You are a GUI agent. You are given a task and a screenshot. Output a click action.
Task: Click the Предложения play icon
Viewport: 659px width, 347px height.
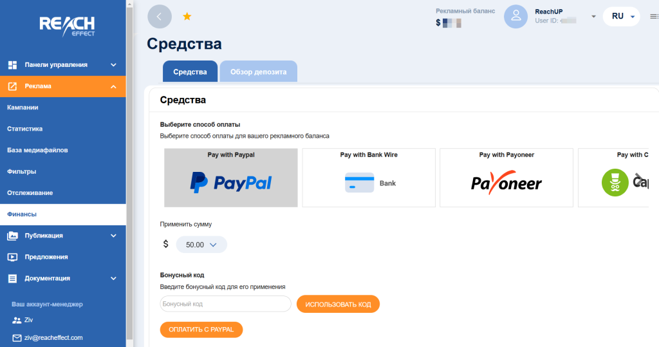(13, 257)
